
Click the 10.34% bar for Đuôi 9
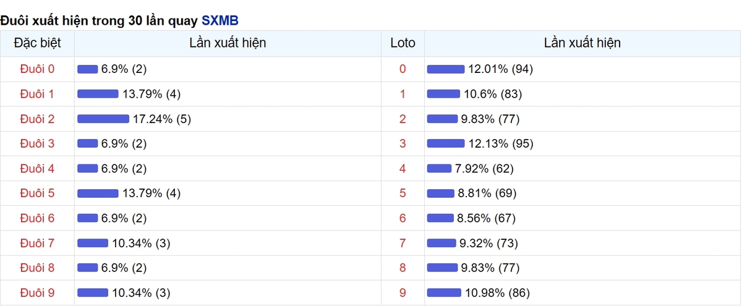(93, 292)
